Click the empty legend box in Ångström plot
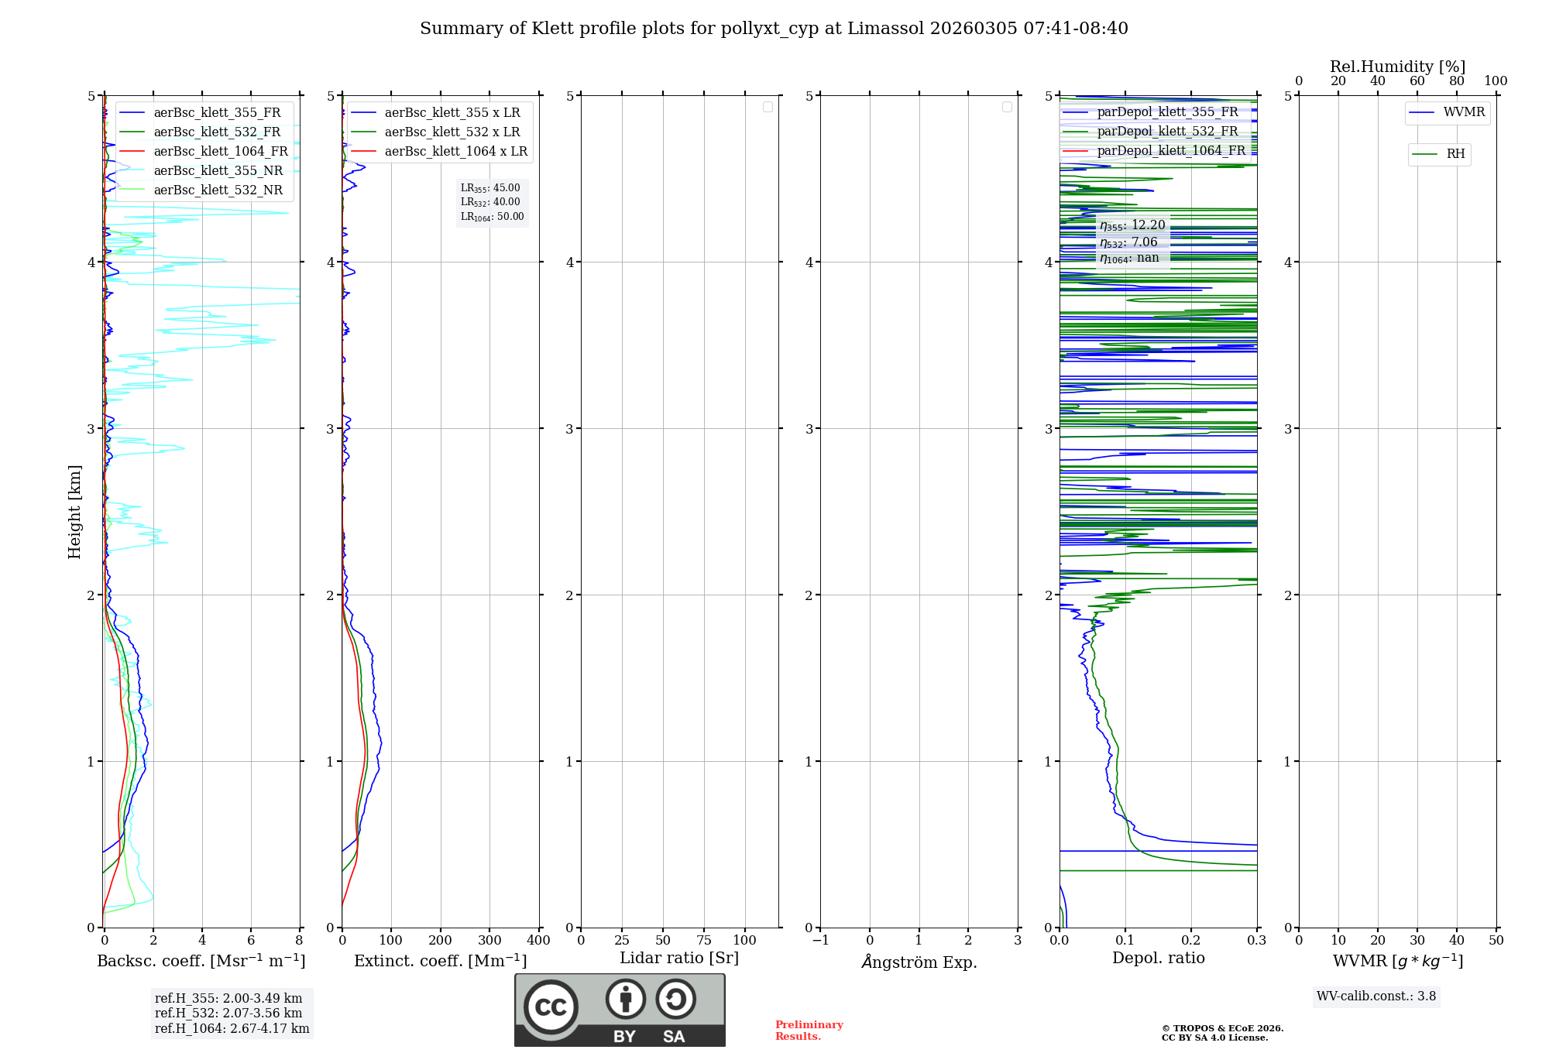 1007,107
